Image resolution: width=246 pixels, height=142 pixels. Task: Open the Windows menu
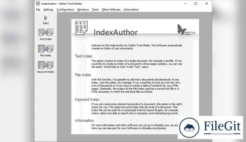[83, 10]
